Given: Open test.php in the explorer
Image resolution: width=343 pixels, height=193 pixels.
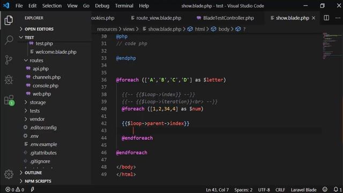Looking at the screenshot, I should click(x=44, y=43).
